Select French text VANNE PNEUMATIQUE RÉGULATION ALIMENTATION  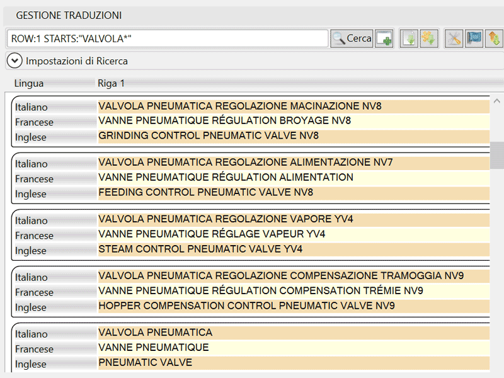point(226,178)
